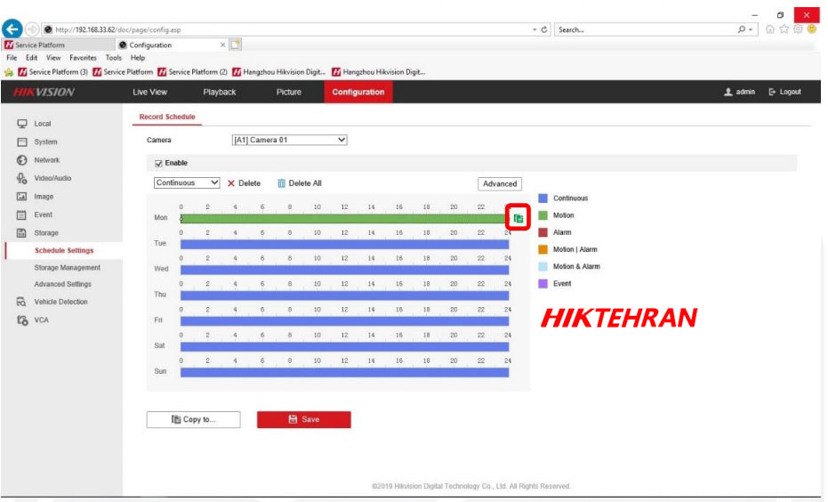Open the Tools menu
The image size is (828, 502).
tap(114, 58)
